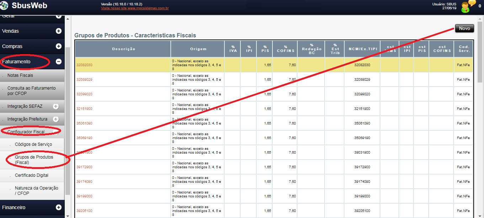Click the sidebar scroll down arrow

68,215
